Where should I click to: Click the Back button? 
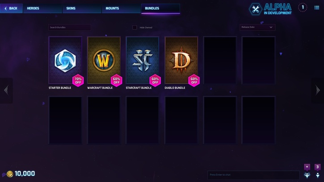point(11,8)
